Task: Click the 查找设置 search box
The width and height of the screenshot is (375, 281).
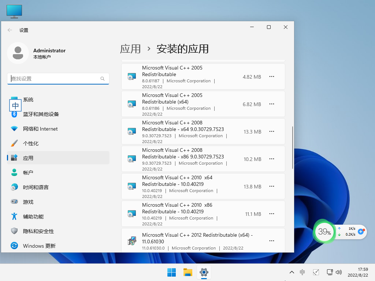Action: 58,79
